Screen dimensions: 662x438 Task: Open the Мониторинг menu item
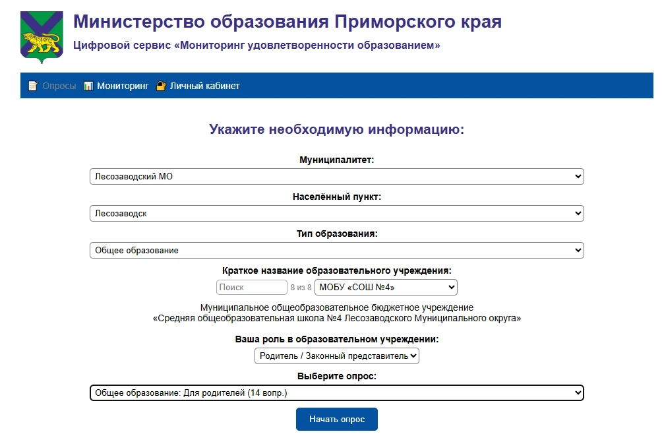pos(123,86)
